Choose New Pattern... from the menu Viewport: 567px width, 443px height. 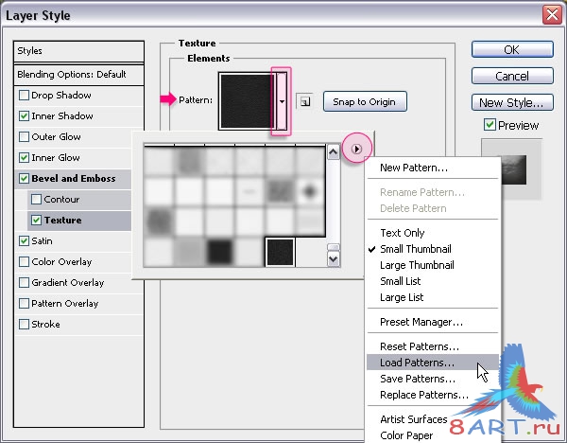[433, 168]
